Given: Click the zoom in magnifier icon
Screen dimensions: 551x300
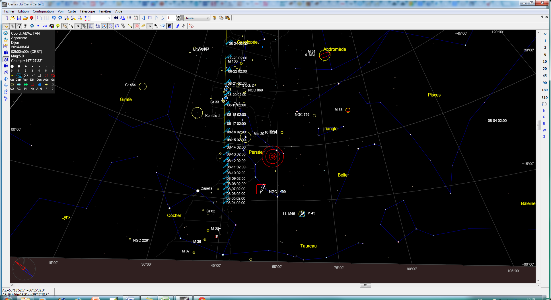Looking at the screenshot, I should [67, 18].
